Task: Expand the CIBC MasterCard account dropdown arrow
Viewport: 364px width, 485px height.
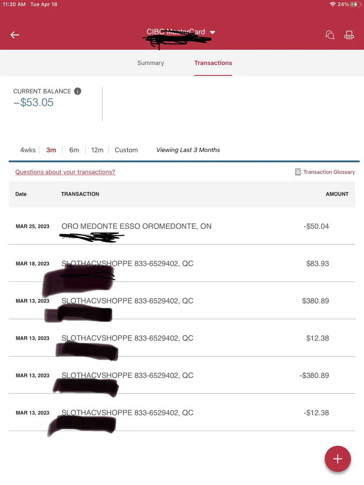Action: pos(212,32)
